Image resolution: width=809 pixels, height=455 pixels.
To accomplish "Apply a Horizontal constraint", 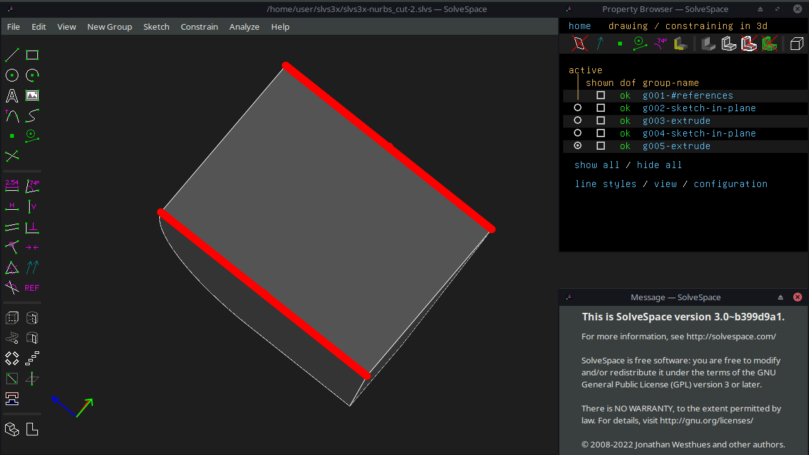I will tap(11, 206).
